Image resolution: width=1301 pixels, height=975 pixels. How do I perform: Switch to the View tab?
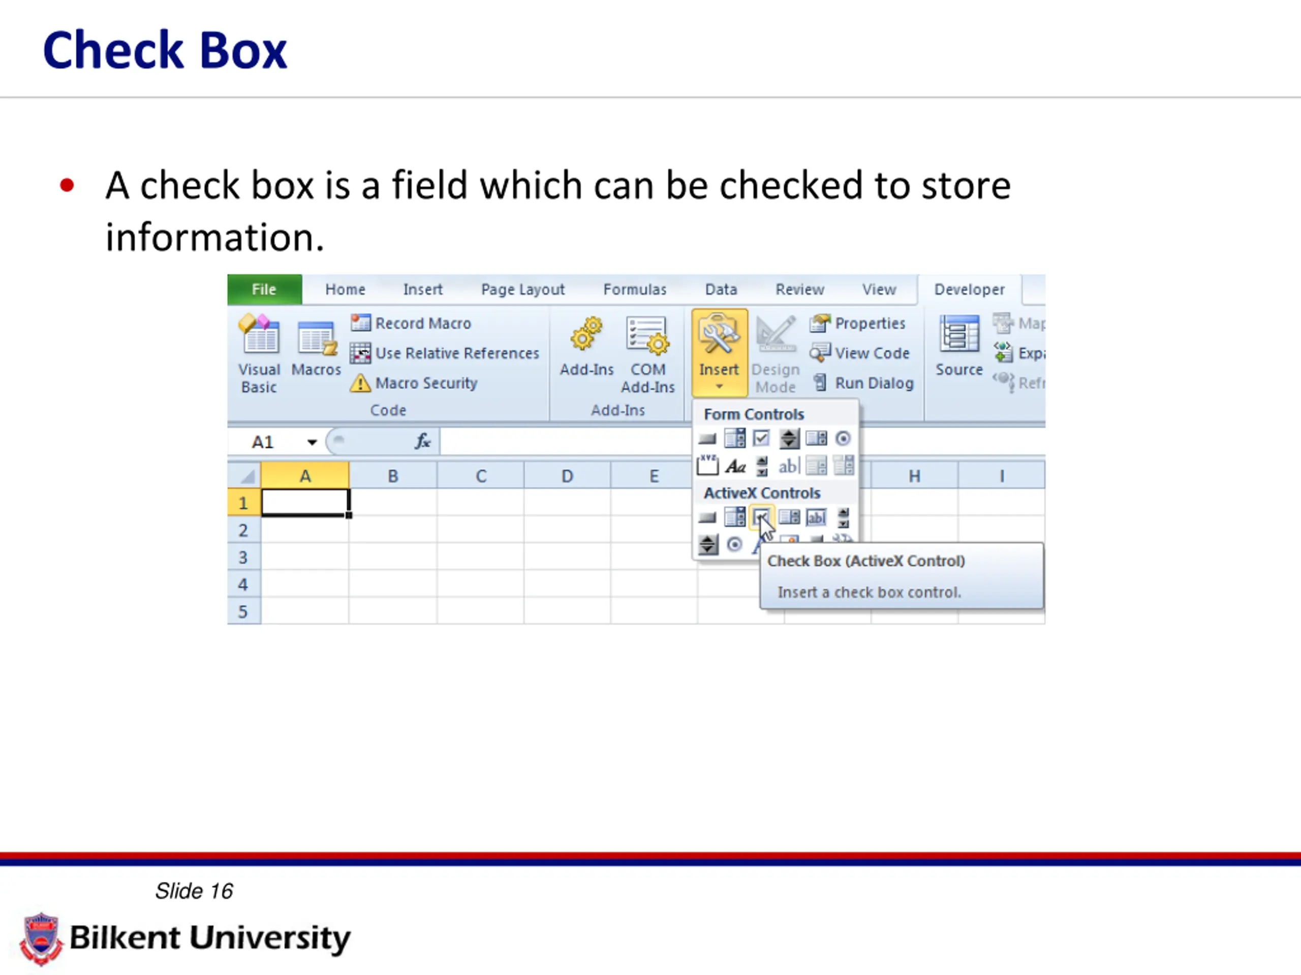click(x=879, y=289)
